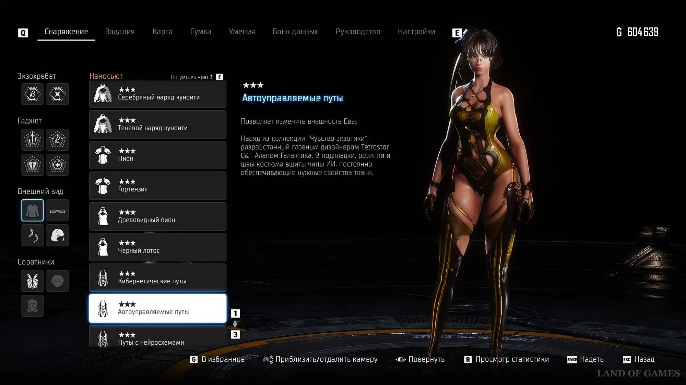Image resolution: width=686 pixels, height=385 pixels.
Task: Click Надеть to equip the outfit
Action: [x=592, y=359]
